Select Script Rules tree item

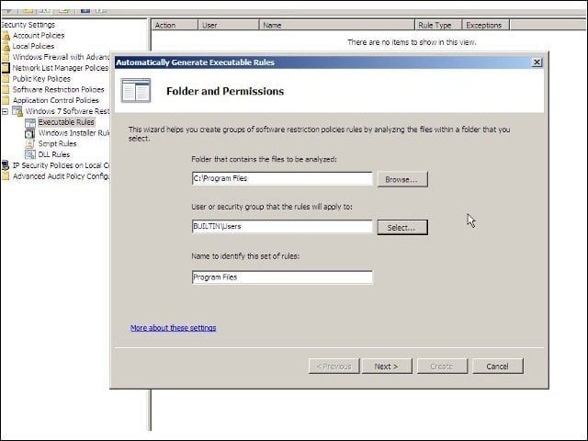[x=57, y=143]
